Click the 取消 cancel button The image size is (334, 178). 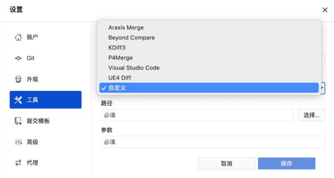226,163
